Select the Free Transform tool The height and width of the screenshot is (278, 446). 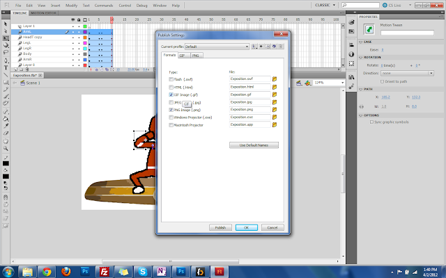point(6,38)
